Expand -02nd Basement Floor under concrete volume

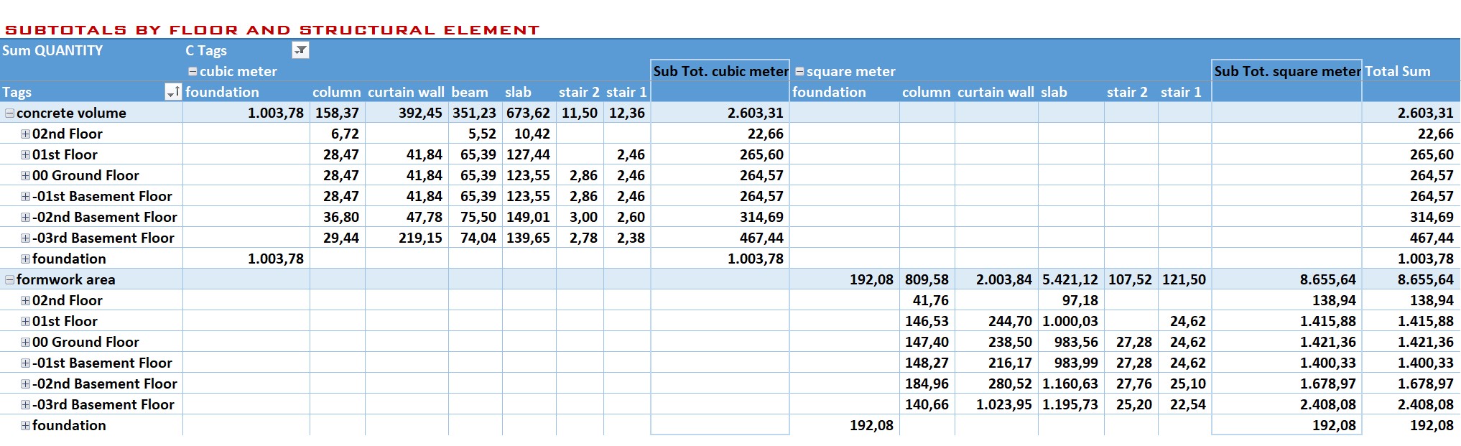[25, 217]
